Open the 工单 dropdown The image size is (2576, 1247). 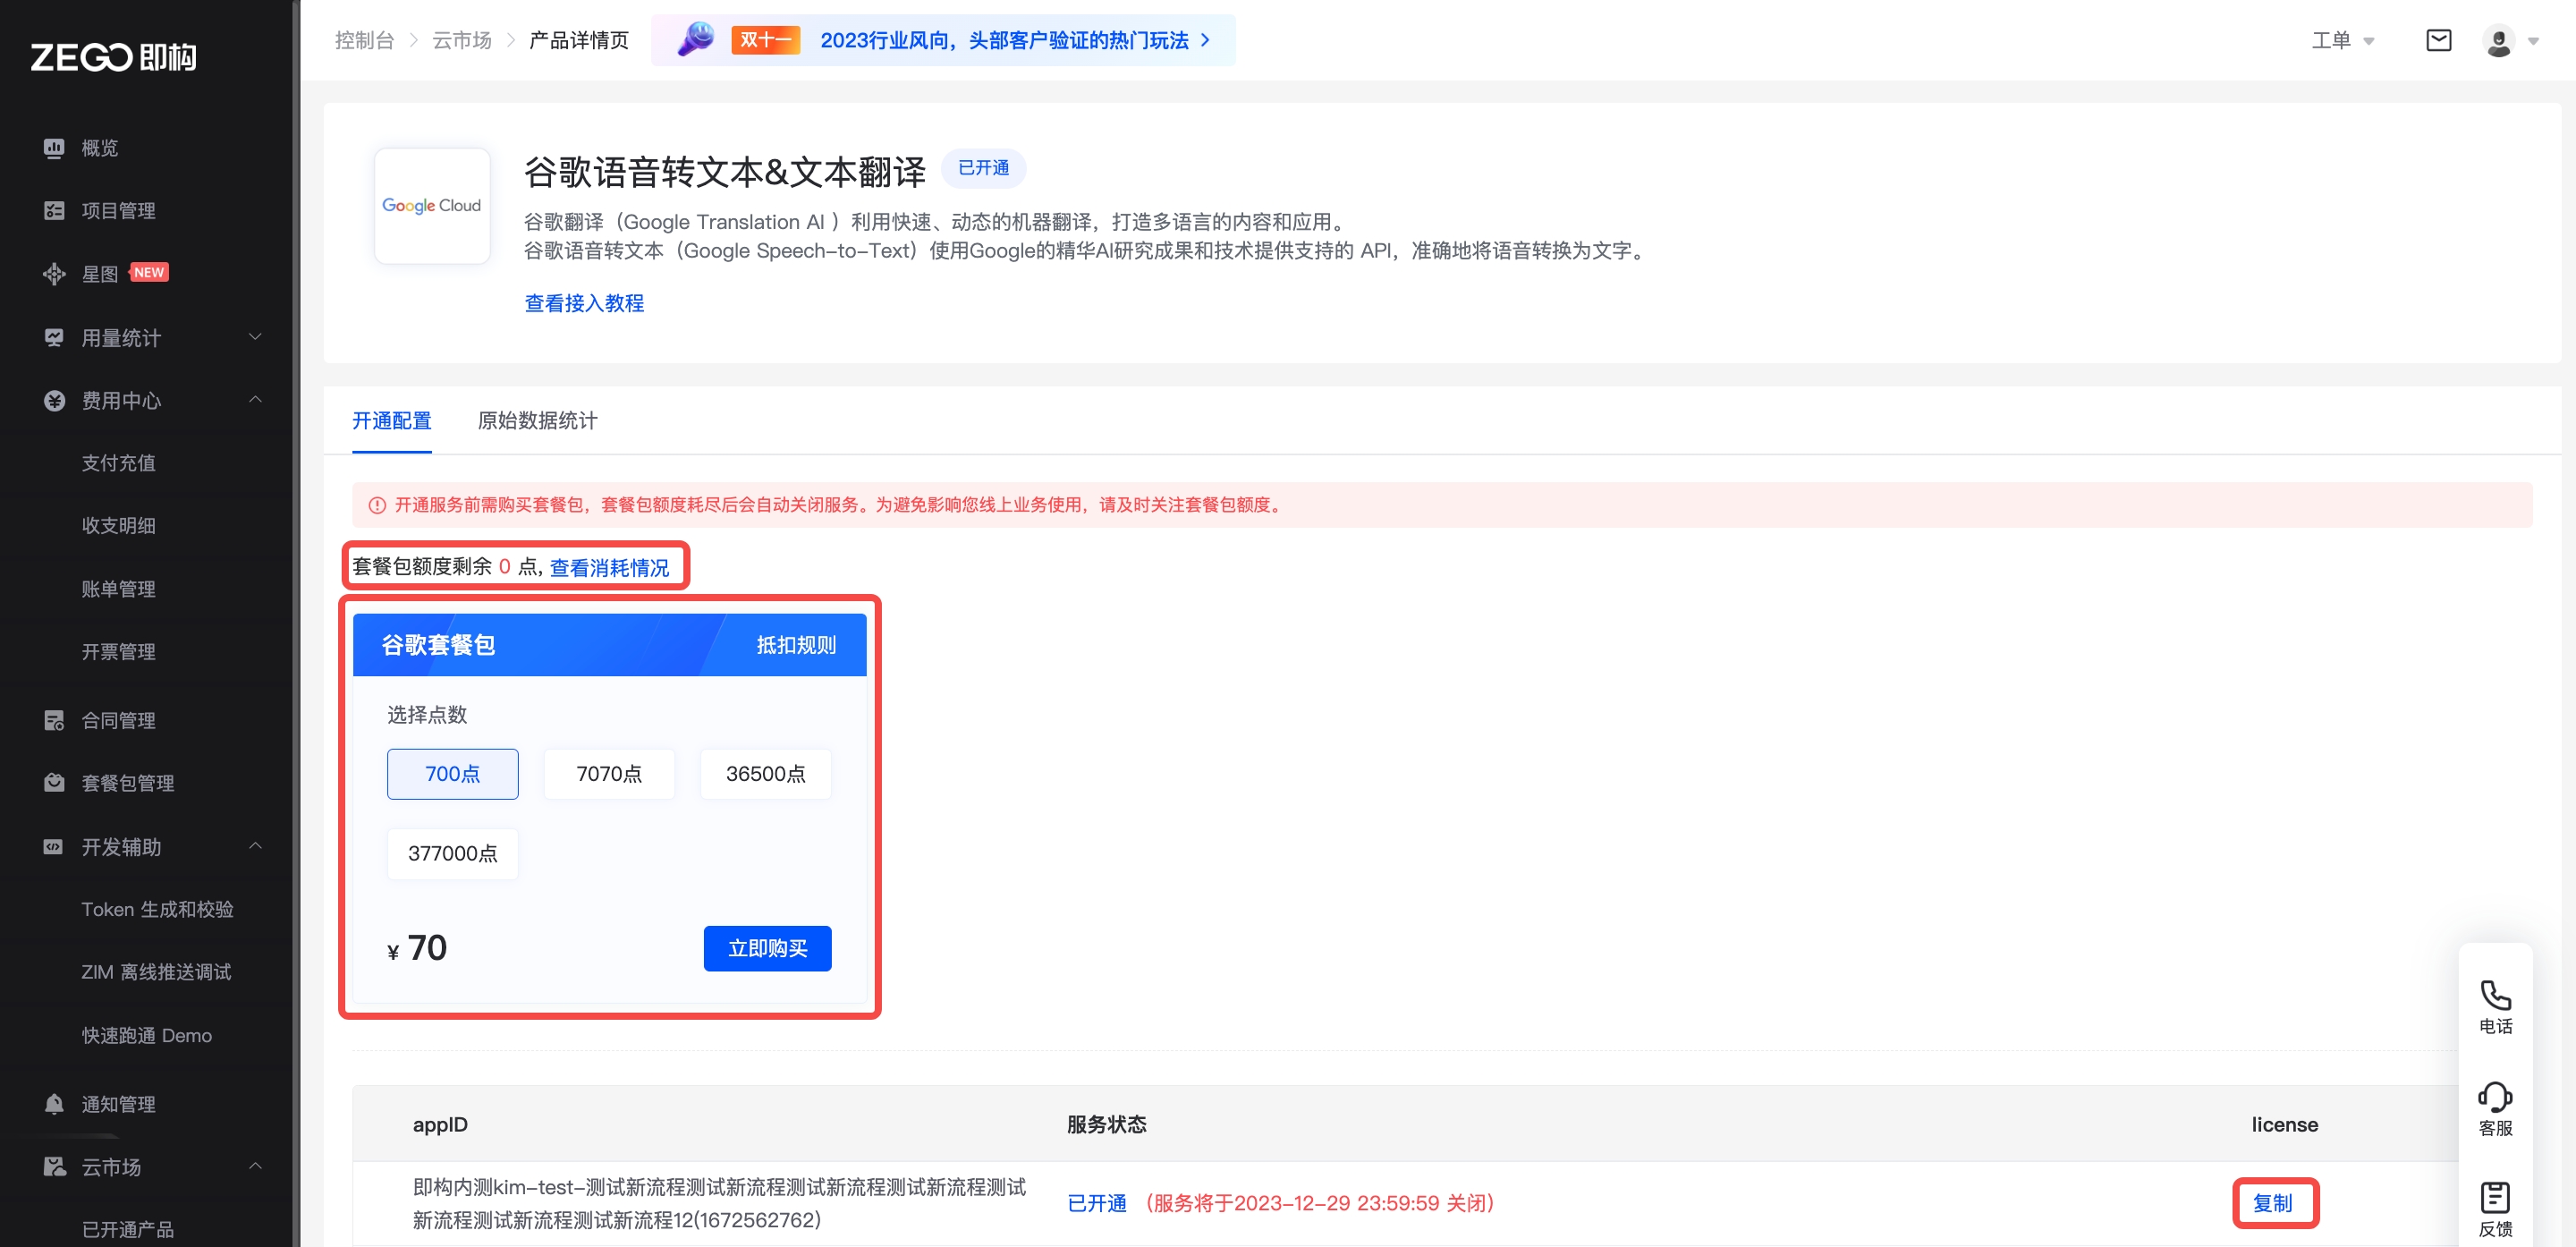click(x=2342, y=41)
